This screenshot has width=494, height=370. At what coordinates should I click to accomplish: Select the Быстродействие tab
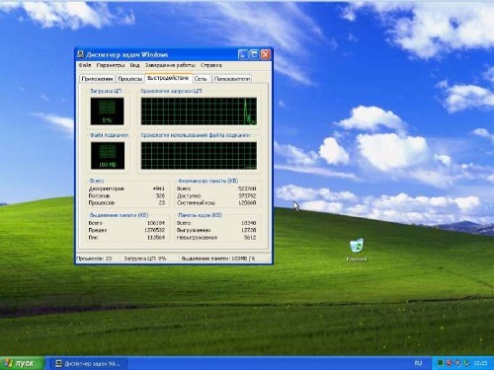[168, 78]
